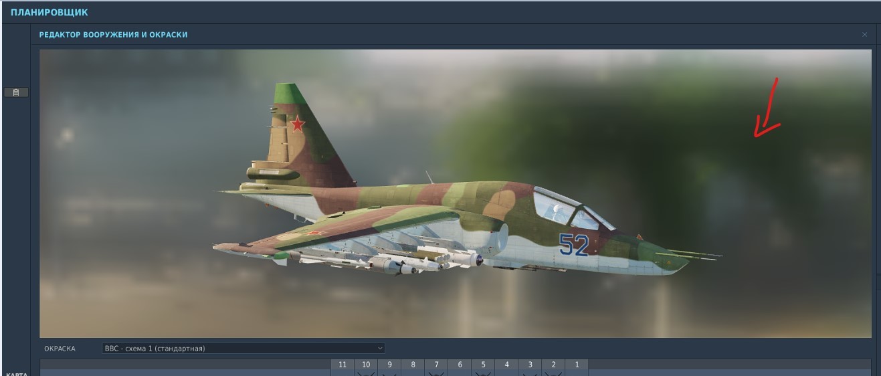Viewport: 881px width, 376px height.
Task: Click the РЕДАКТОР ВООРУЖЕНИЯ И ОКРАСКИ heading
Action: tap(113, 35)
